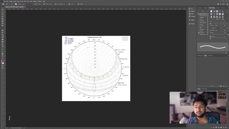
Task: Enable airbrush build-up icon
Action: tap(56, 4)
